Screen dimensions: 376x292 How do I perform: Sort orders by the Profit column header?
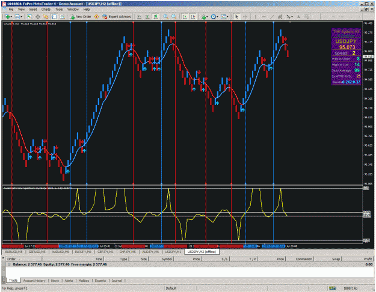357,259
